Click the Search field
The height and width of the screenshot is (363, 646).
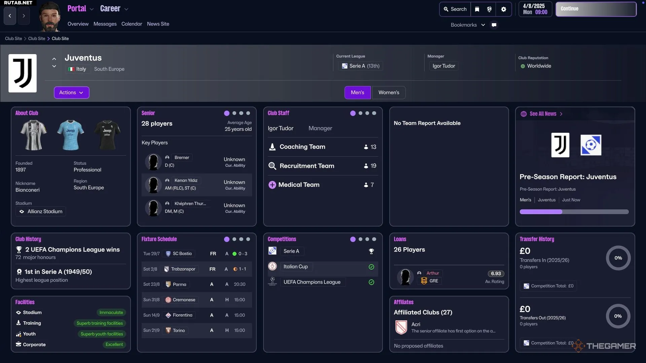pyautogui.click(x=455, y=9)
